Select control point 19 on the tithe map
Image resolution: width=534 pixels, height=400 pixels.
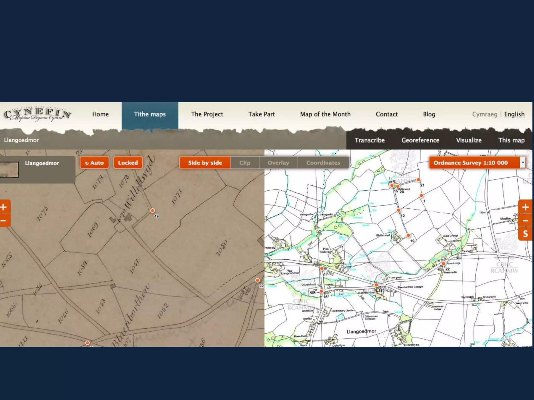click(x=153, y=211)
